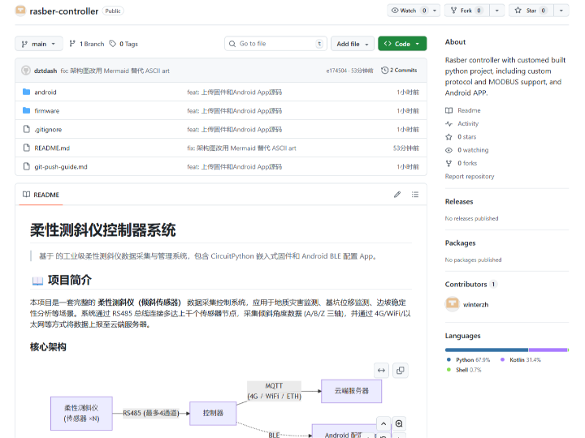Open the green Code dropdown
This screenshot has height=438, width=585.
pos(402,44)
